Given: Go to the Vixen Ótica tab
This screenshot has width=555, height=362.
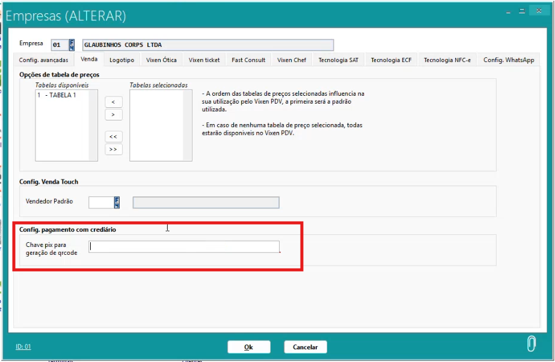Looking at the screenshot, I should click(161, 60).
